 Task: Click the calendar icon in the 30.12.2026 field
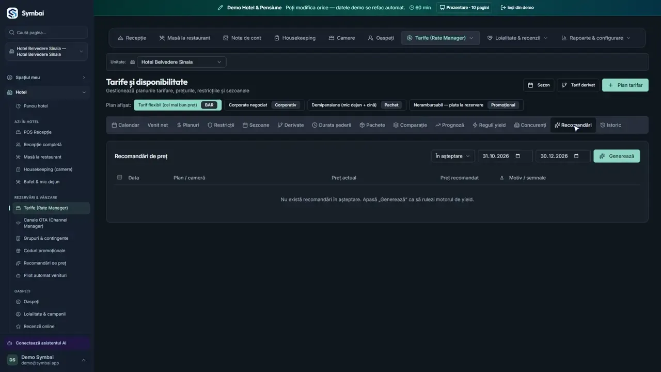(x=576, y=156)
